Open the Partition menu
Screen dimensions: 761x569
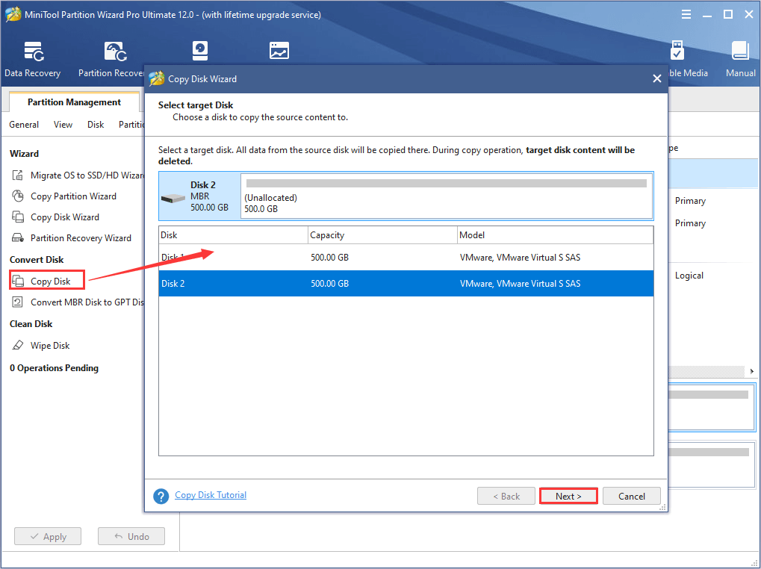131,125
